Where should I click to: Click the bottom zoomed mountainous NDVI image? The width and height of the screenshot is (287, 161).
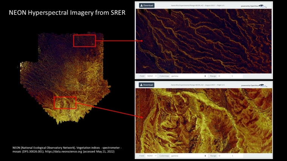tap(204, 120)
